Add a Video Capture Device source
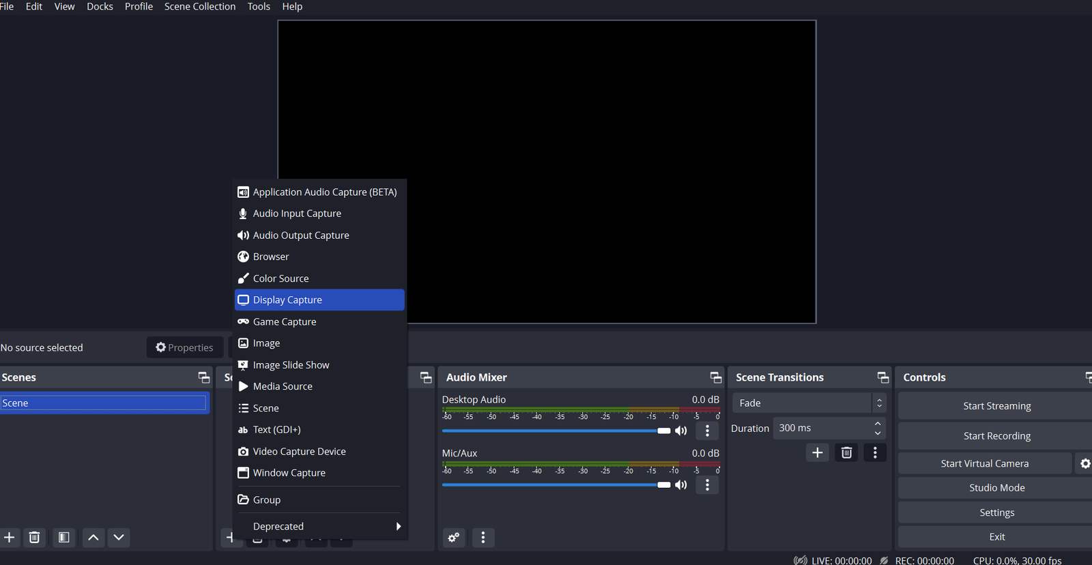The height and width of the screenshot is (565, 1092). pos(319,451)
